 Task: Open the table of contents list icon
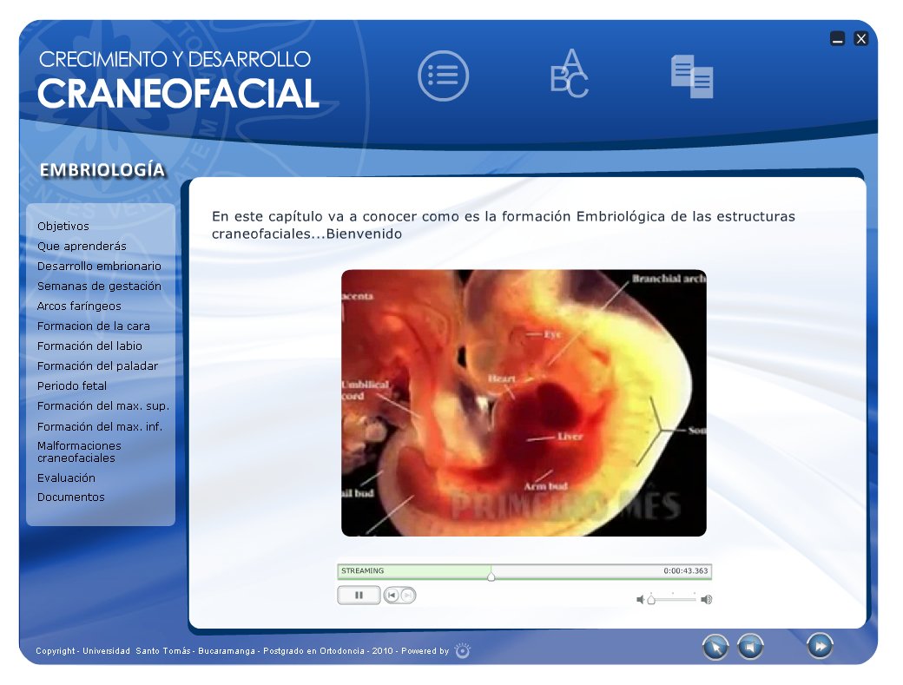click(443, 76)
